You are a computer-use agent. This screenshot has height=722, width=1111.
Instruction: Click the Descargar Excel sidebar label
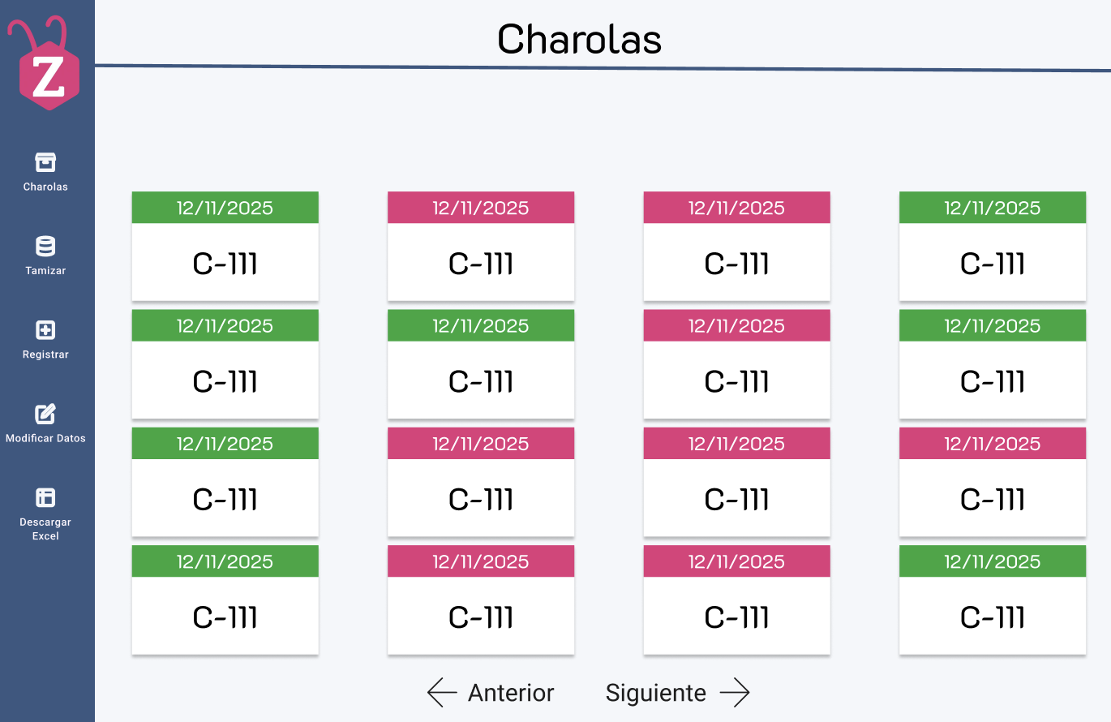coord(45,529)
